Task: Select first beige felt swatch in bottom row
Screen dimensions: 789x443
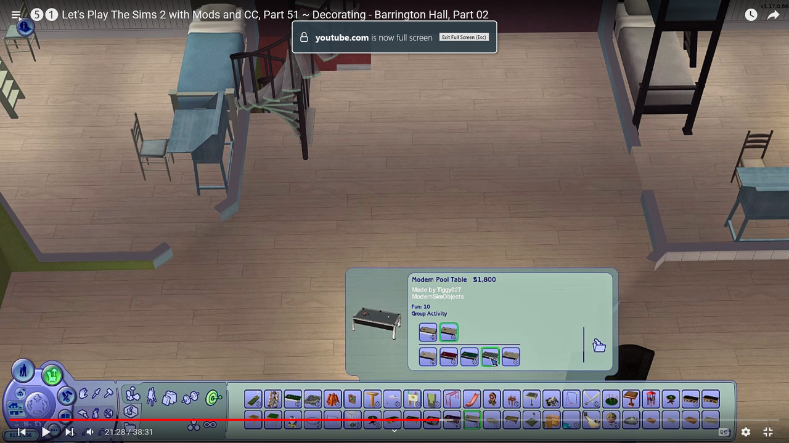Action: click(x=428, y=357)
